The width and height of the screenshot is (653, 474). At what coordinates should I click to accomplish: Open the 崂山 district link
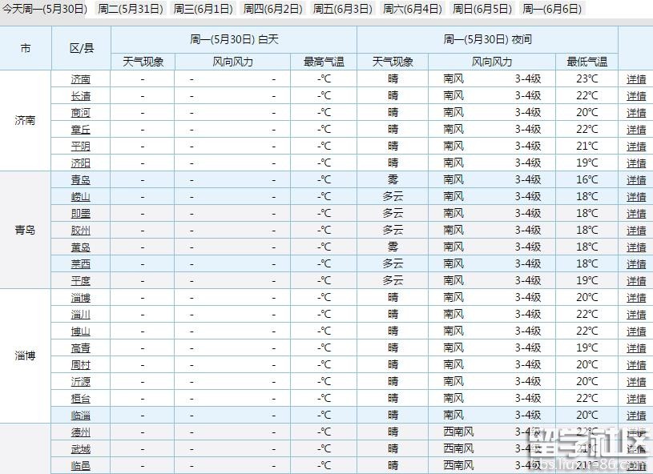click(x=81, y=196)
